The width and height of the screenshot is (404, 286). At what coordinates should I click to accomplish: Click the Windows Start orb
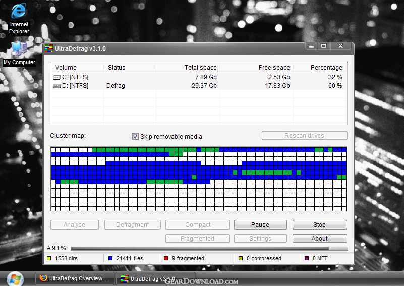15,279
